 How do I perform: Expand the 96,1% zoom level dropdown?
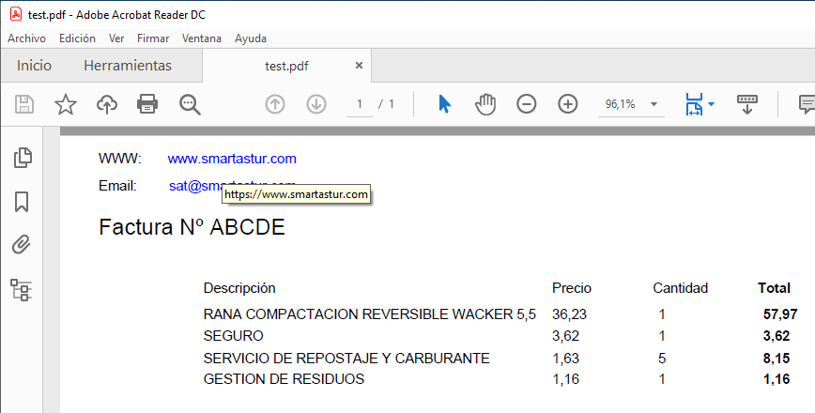[654, 104]
